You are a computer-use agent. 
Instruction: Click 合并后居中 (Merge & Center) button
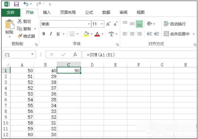tap(177, 34)
